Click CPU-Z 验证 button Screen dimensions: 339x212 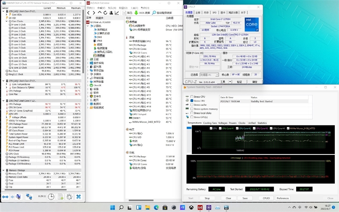(x=239, y=82)
